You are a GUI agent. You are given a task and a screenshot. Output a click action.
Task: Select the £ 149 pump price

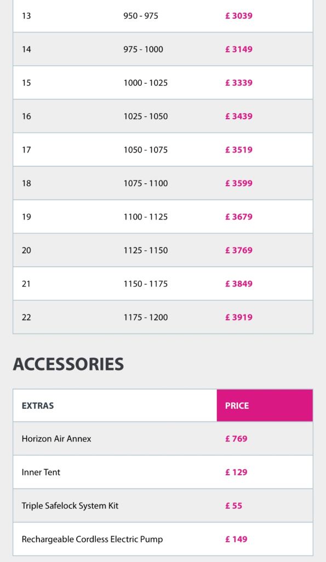(x=236, y=539)
